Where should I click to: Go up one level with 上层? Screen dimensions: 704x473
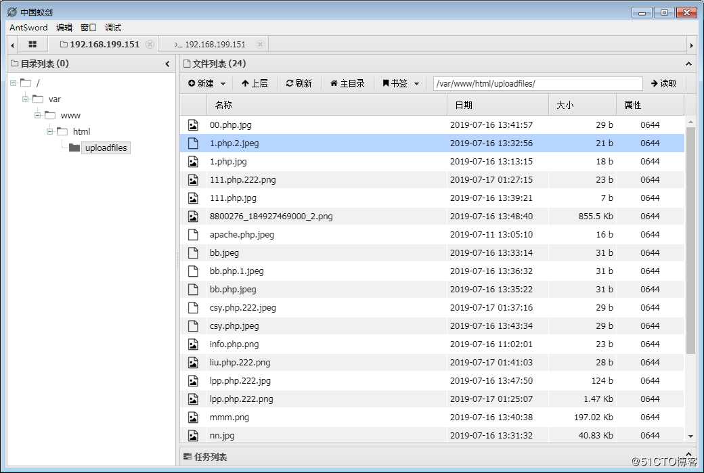pos(255,83)
